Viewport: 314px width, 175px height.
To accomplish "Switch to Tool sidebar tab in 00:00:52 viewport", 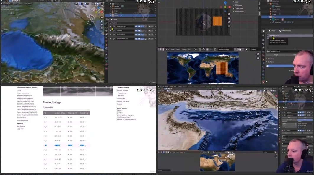I will click(260, 8).
